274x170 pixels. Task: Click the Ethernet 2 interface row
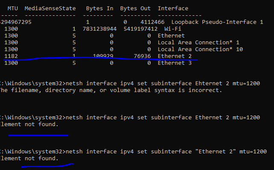98,56
